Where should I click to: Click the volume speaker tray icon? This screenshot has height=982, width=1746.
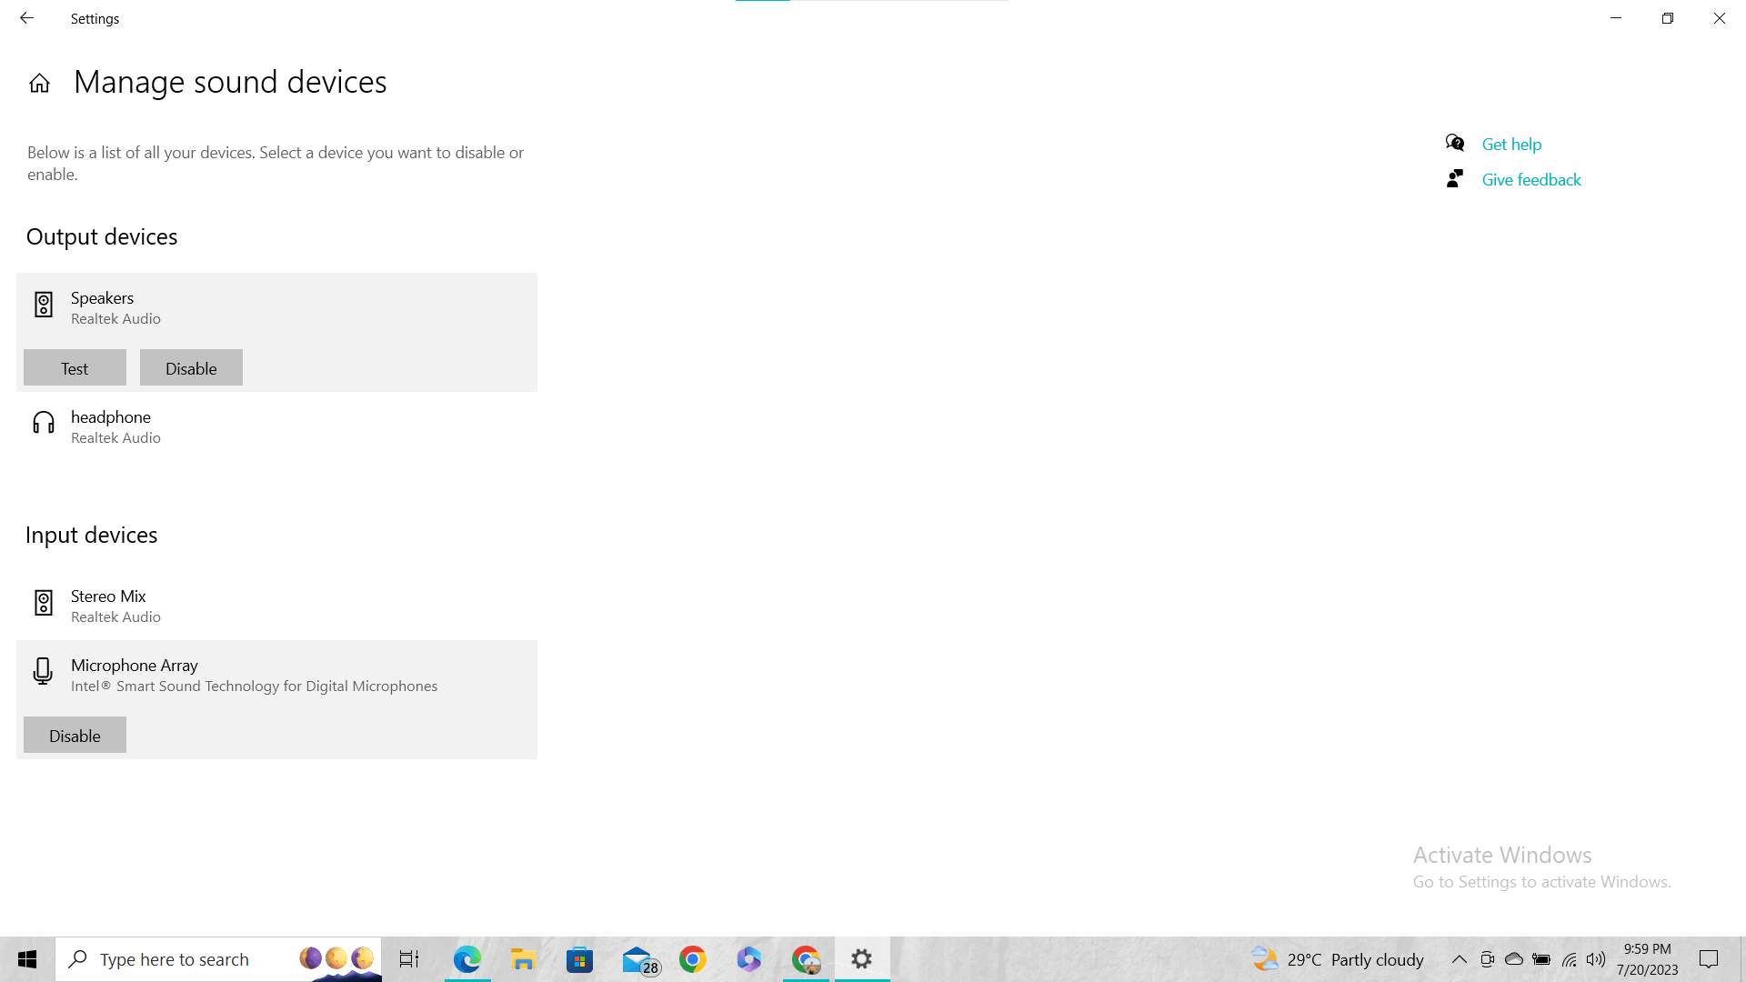coord(1596,959)
